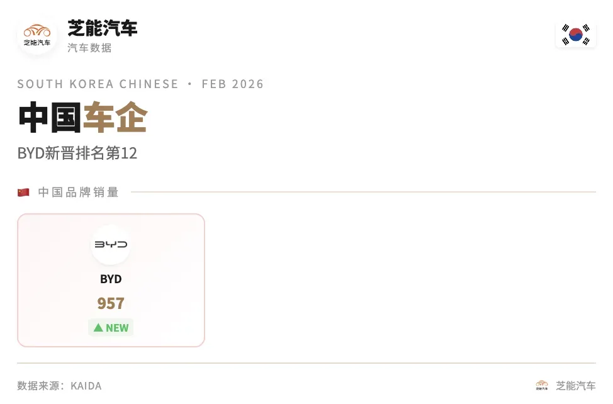The width and height of the screenshot is (613, 404).
Task: Click the small China flag icon
Action: tap(23, 193)
